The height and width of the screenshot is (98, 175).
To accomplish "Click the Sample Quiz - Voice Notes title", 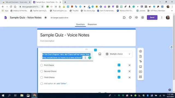I will [x=65, y=35].
